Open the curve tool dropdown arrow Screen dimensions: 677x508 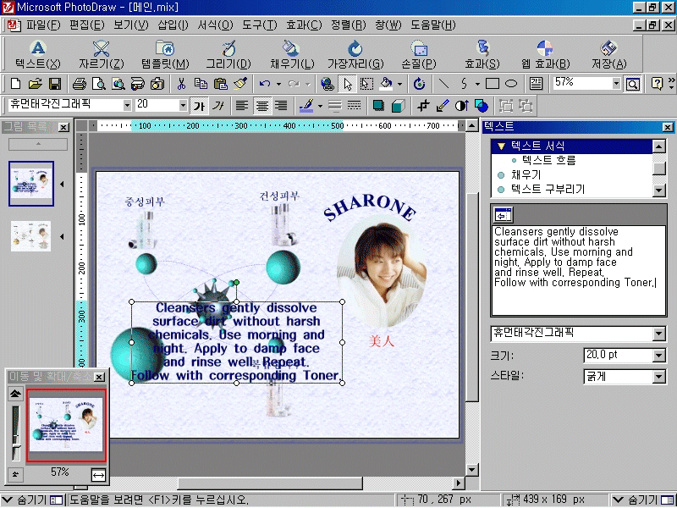click(477, 83)
